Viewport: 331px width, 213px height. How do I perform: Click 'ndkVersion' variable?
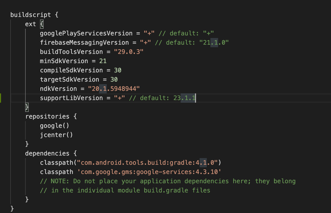(59, 89)
